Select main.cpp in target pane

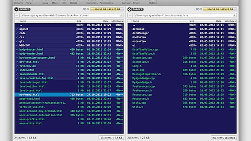(182, 70)
